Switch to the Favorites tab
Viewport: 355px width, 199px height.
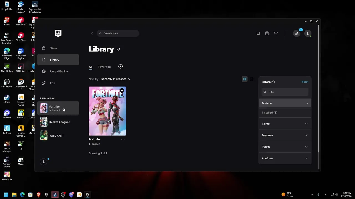pyautogui.click(x=104, y=67)
